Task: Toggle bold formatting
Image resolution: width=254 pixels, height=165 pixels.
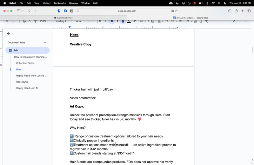Action: pyautogui.click(x=112, y=21)
